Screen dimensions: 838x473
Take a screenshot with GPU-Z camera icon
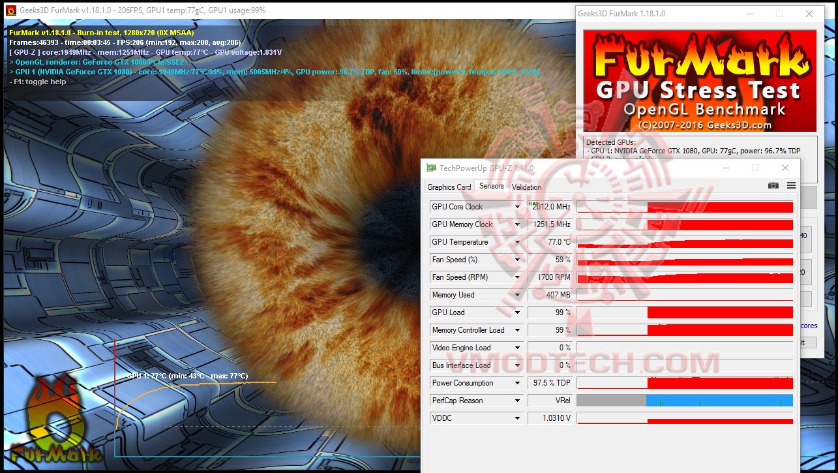[773, 186]
